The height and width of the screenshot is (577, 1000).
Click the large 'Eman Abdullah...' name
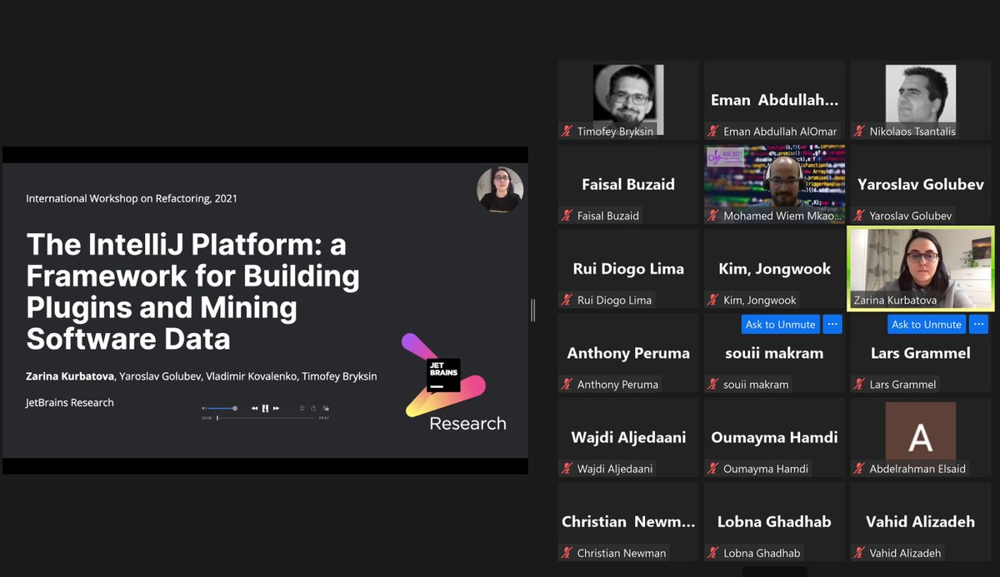(x=775, y=100)
